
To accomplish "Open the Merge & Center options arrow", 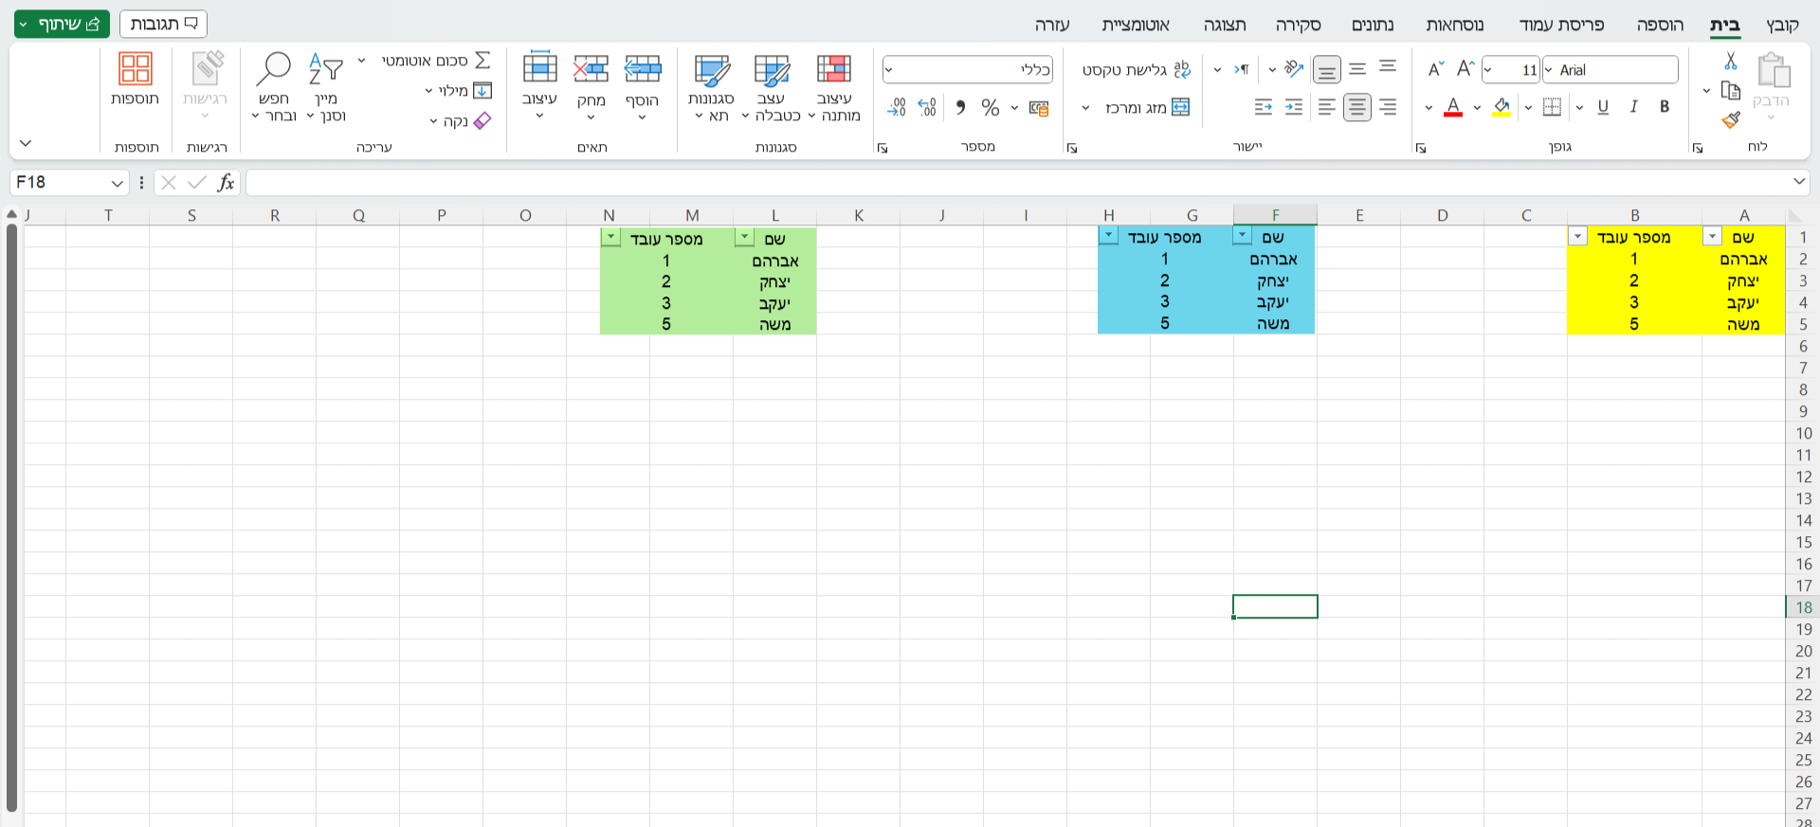I will coord(1086,108).
